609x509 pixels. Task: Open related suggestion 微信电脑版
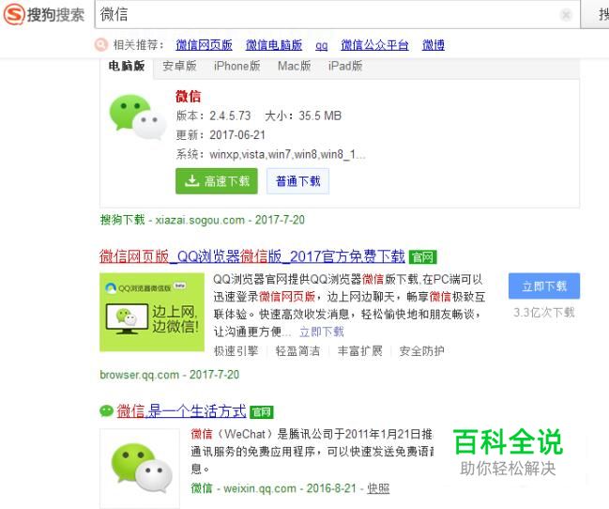click(x=274, y=45)
